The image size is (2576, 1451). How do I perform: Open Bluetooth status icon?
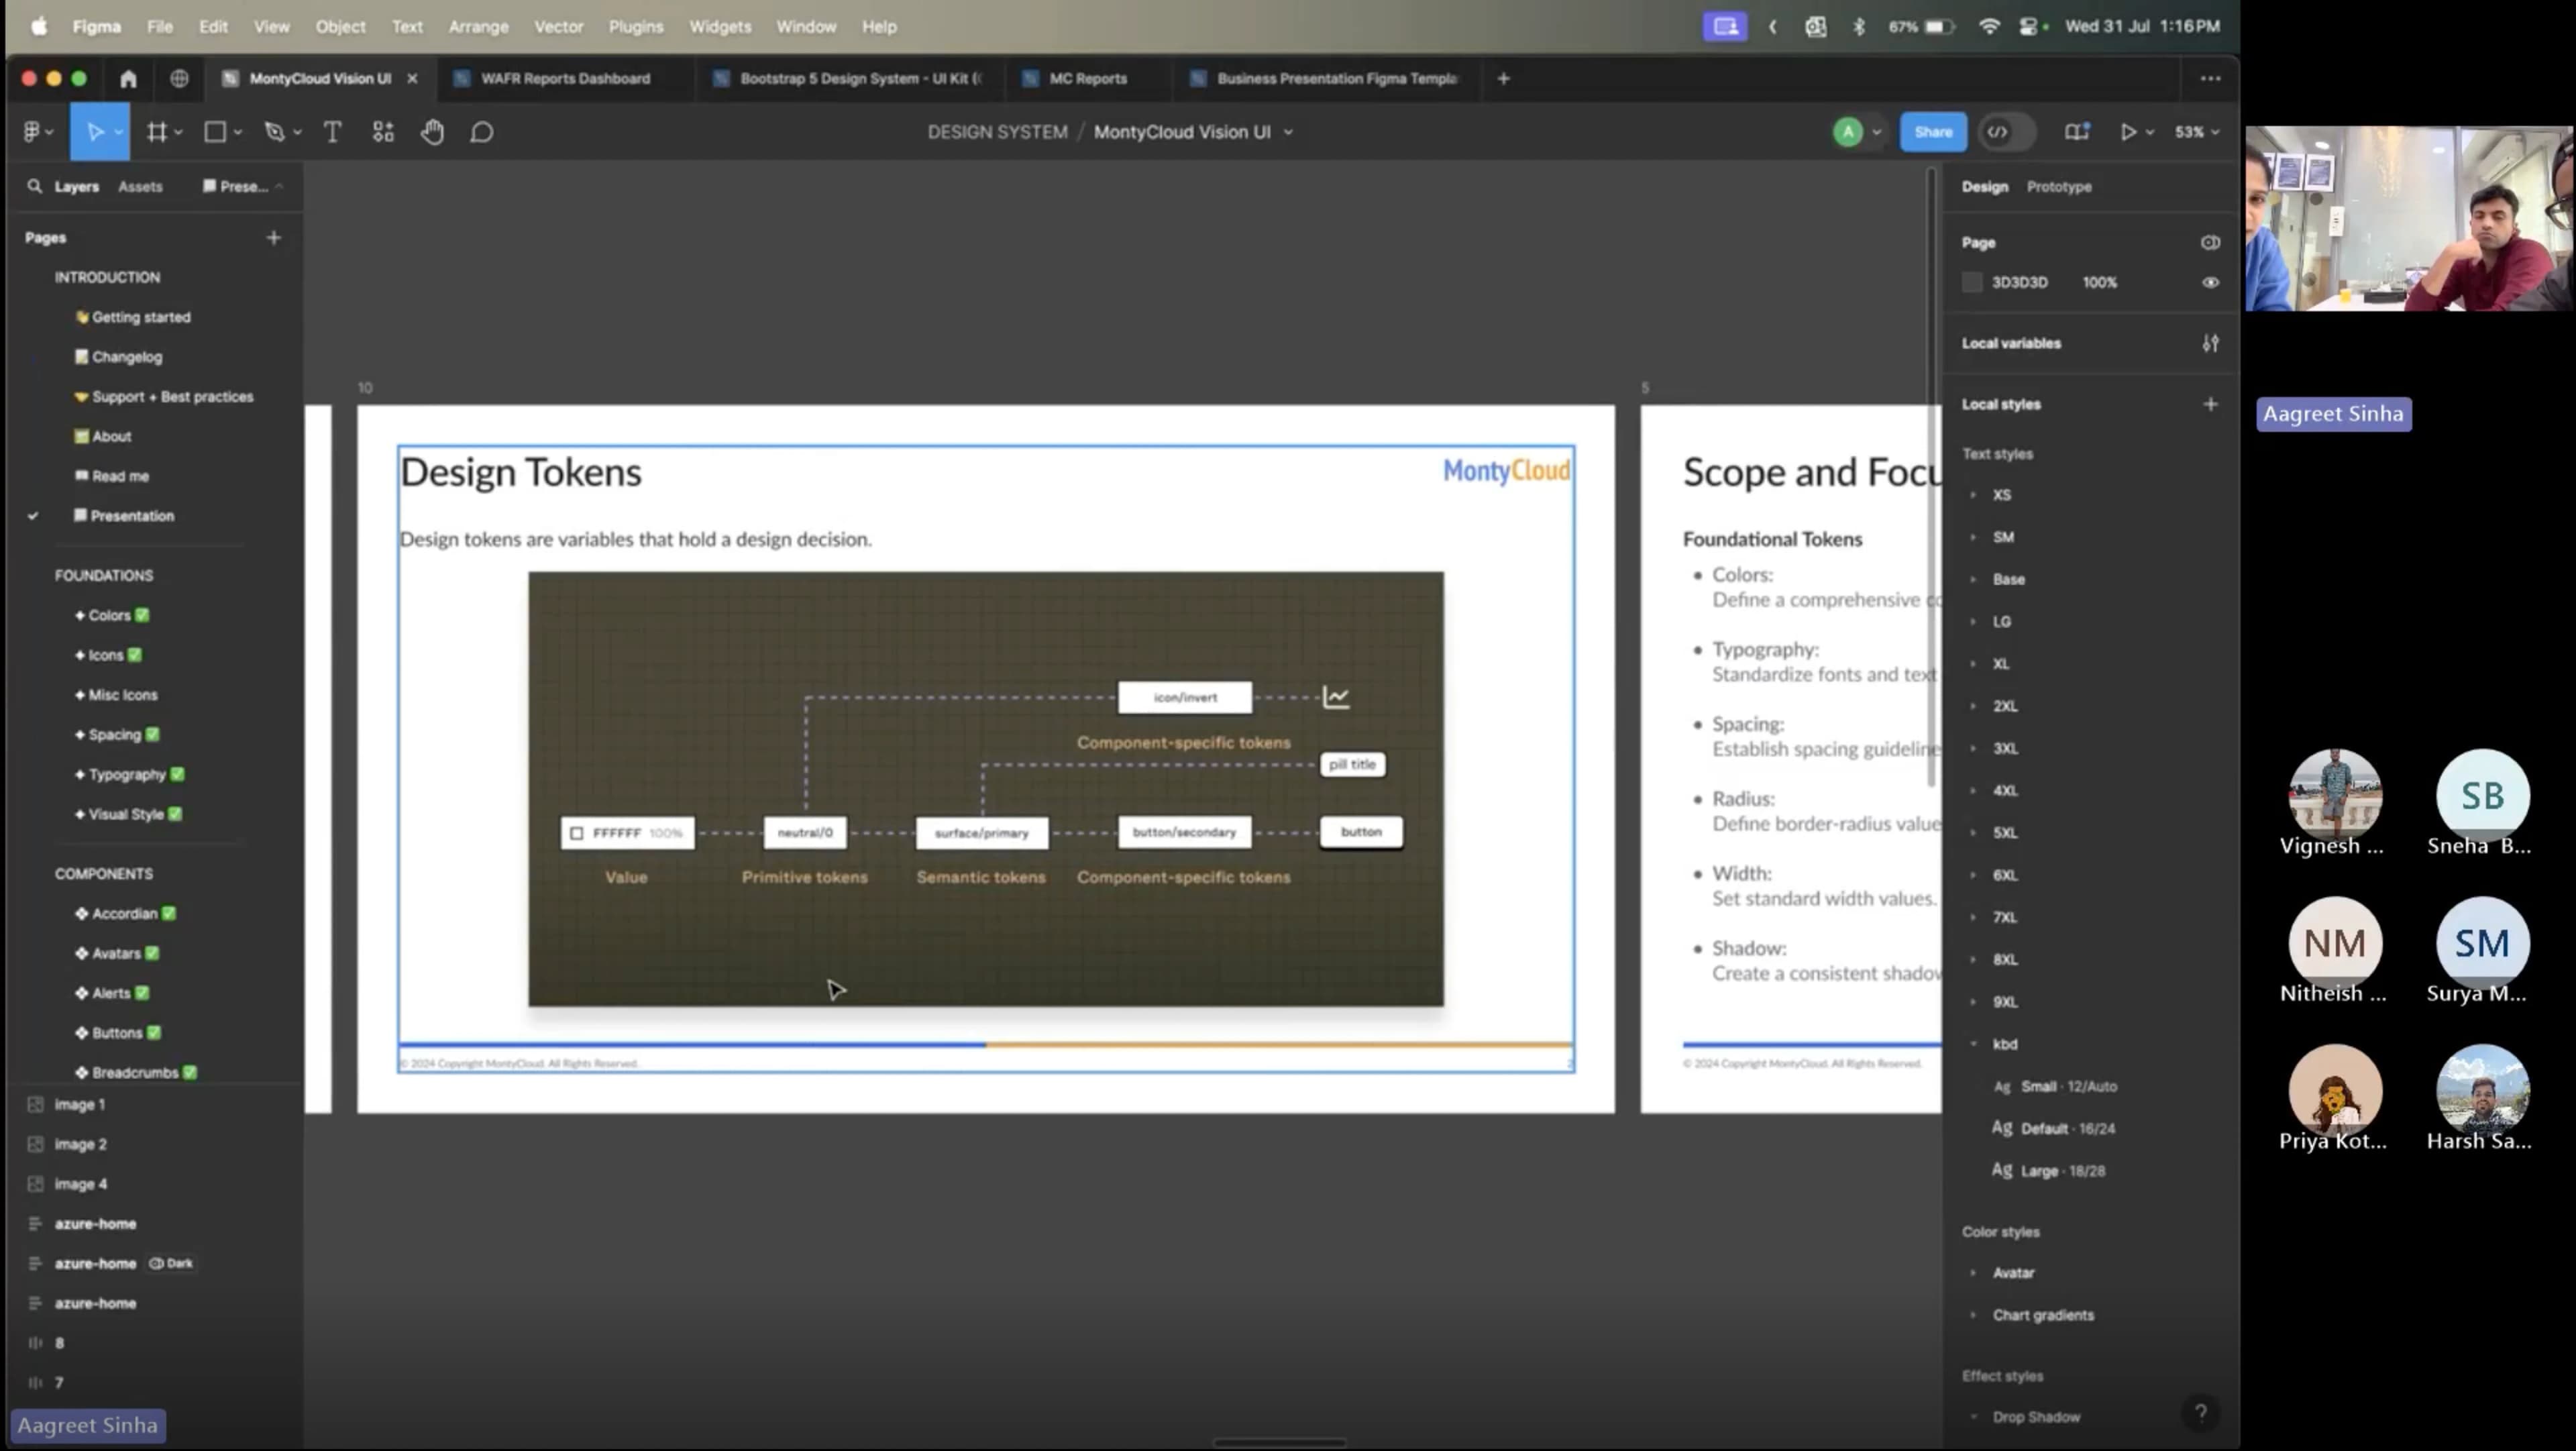tap(1858, 27)
